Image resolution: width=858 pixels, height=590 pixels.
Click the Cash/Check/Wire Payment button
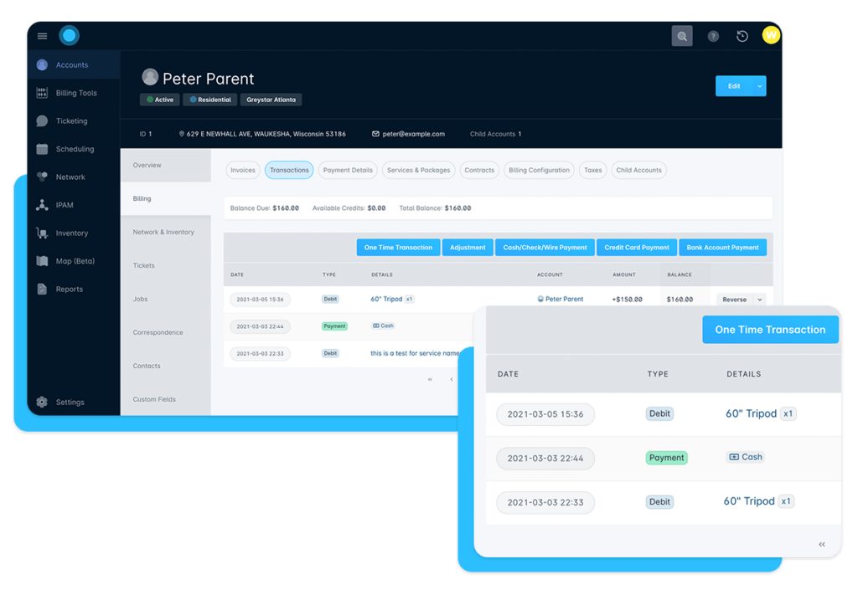pos(545,248)
